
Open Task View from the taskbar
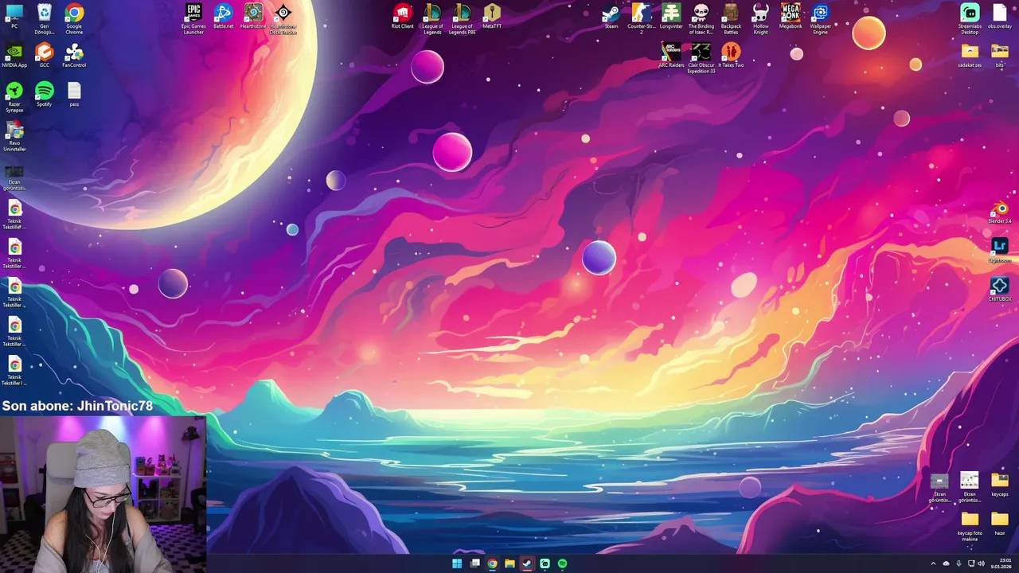pos(474,563)
